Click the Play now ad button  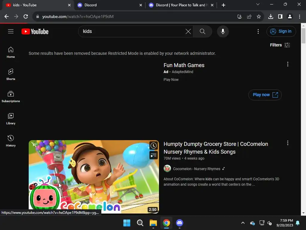tap(265, 95)
